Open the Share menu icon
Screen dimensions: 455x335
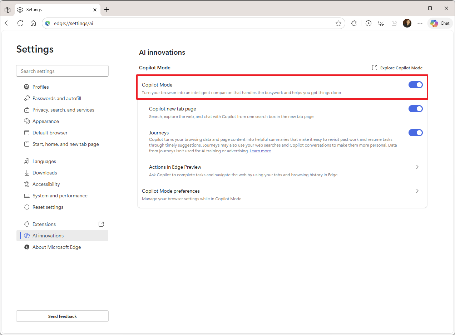coord(394,23)
